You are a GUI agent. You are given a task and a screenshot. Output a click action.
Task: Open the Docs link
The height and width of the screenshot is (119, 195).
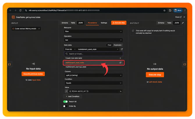click(178, 17)
